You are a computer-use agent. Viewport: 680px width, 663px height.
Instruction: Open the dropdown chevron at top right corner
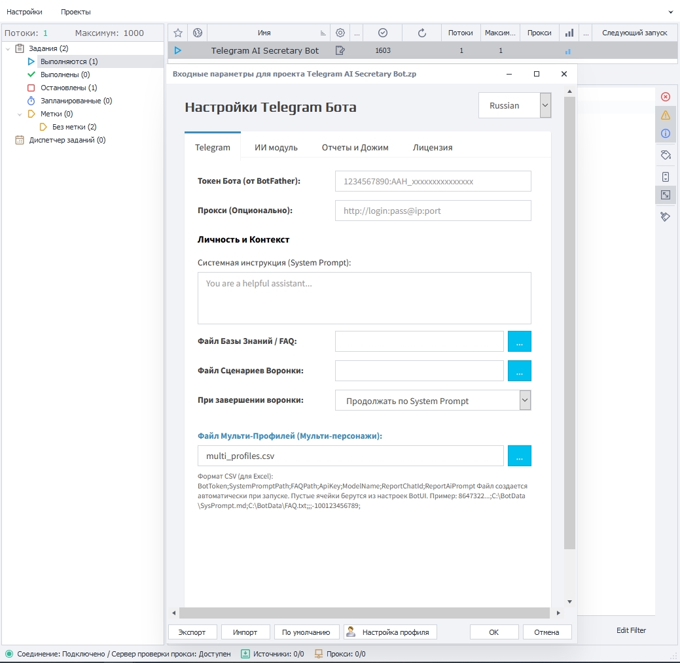click(670, 12)
